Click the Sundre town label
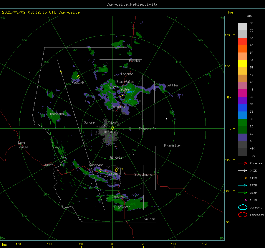The width and height of the screenshot is (265, 248). [89, 122]
